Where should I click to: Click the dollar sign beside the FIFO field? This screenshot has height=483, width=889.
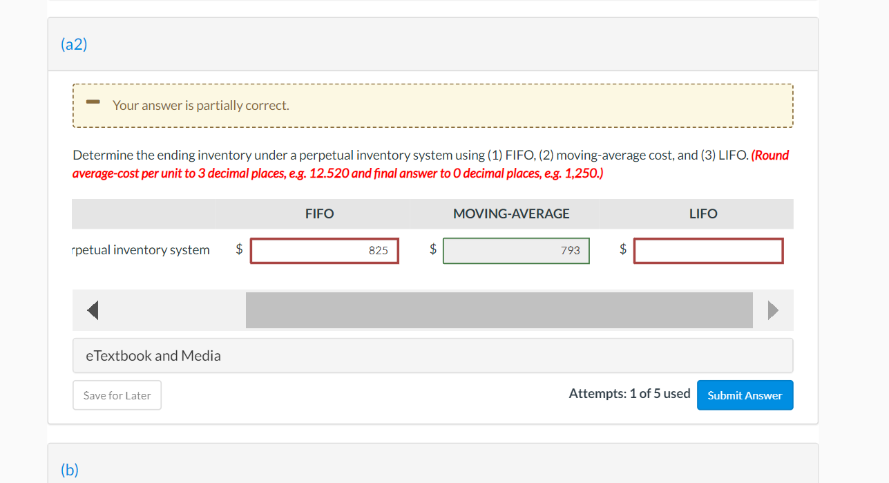coord(238,250)
